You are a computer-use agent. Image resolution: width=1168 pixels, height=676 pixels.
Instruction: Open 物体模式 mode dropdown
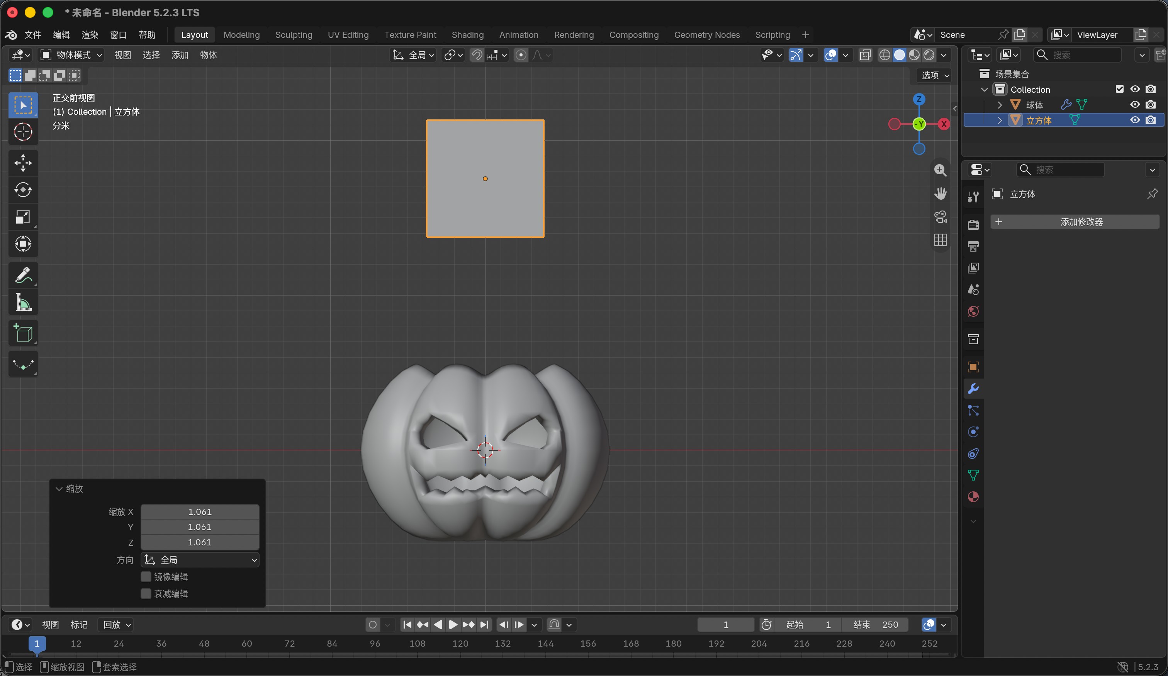pos(71,55)
